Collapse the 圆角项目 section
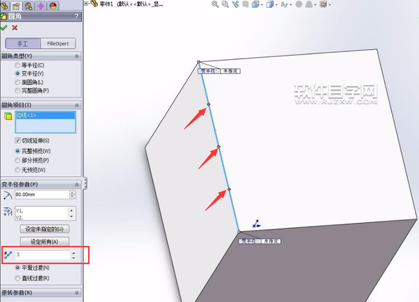Viewport: 419px width, 302px height. (77, 105)
